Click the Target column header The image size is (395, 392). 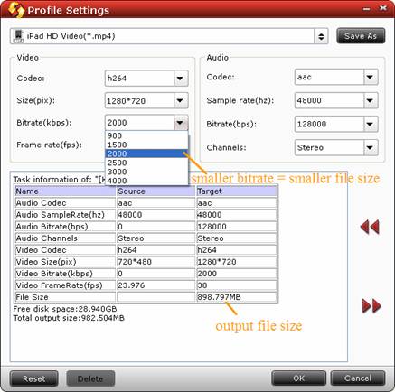237,191
